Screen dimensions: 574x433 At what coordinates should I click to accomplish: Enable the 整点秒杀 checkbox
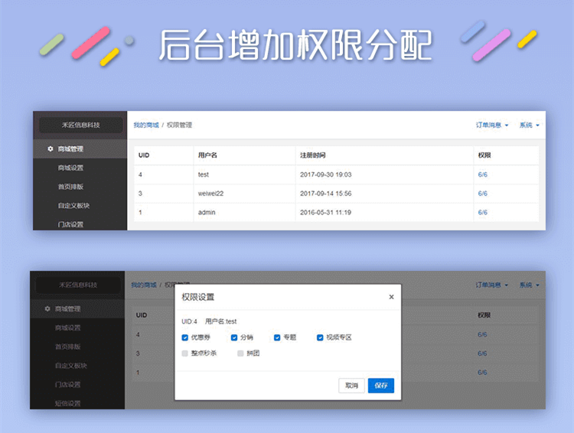pyautogui.click(x=185, y=353)
